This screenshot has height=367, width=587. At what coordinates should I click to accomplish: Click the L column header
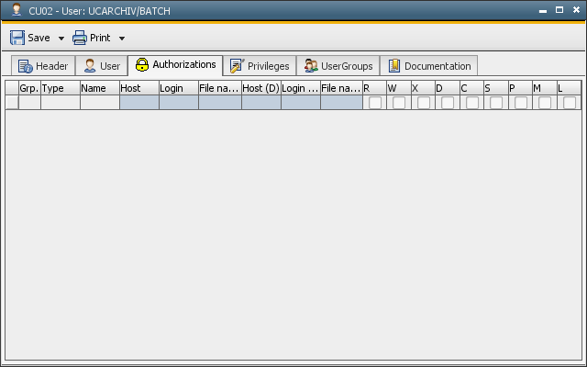(569, 88)
